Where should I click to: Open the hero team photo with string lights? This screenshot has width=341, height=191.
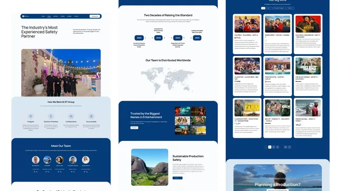[x=61, y=73]
